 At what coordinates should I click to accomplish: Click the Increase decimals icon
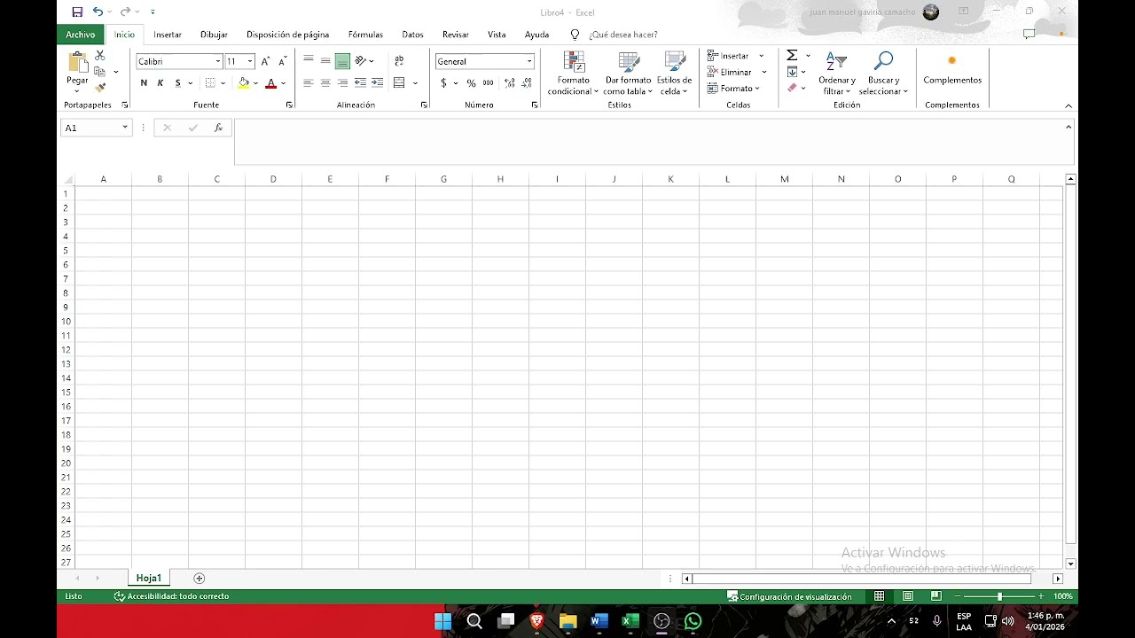[510, 83]
